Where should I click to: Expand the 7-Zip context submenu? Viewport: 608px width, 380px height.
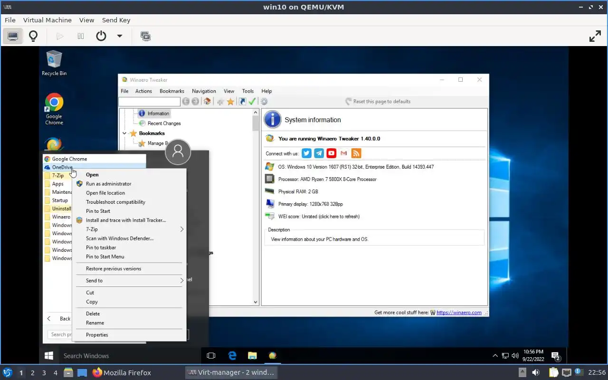181,229
